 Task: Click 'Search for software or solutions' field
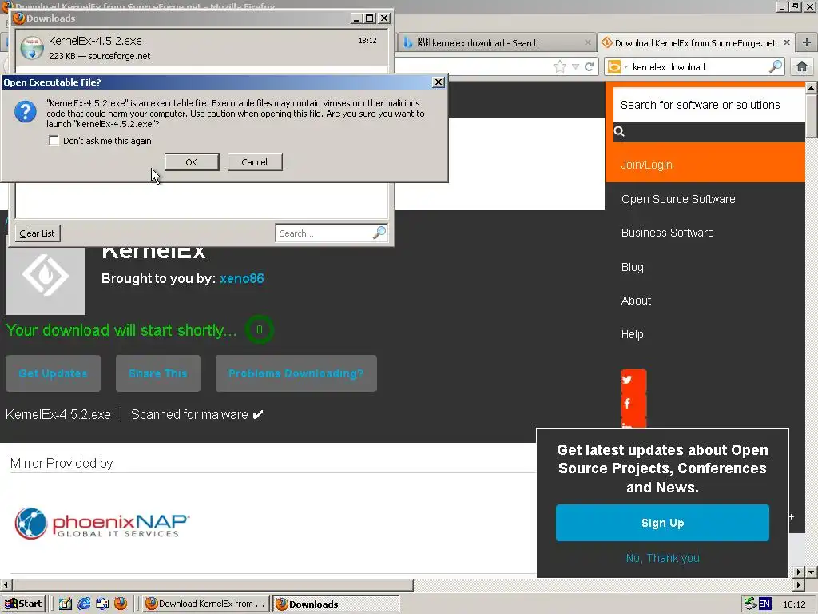pyautogui.click(x=709, y=105)
